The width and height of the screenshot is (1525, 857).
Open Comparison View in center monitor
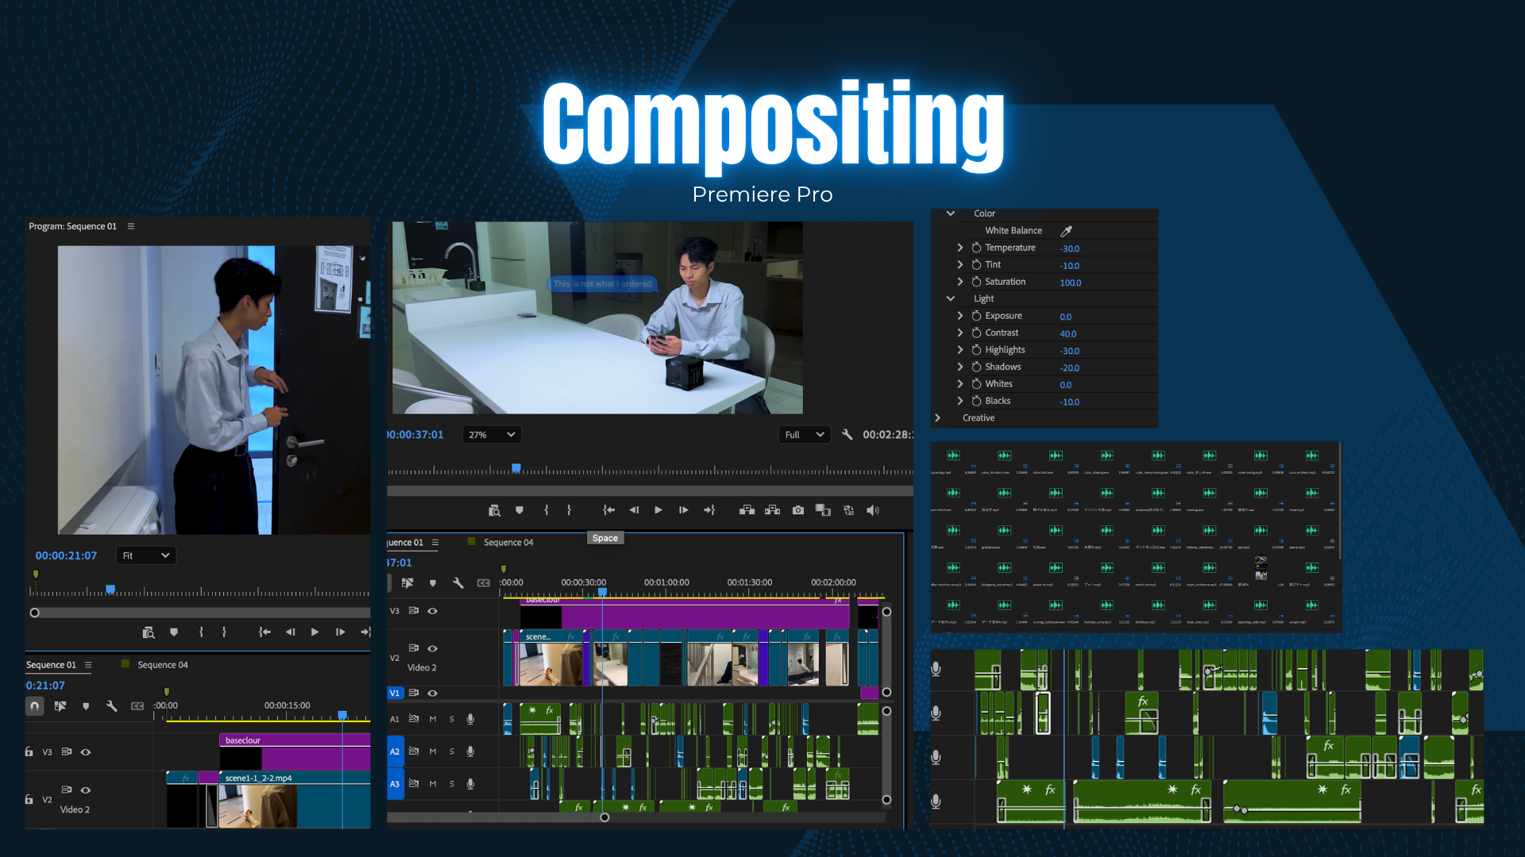click(x=823, y=510)
